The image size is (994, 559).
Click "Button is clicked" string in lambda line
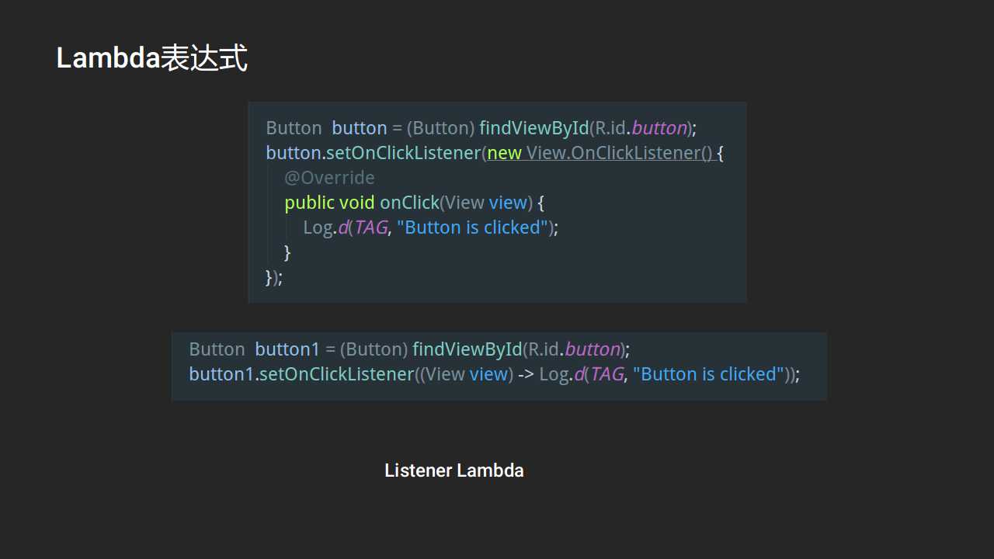tap(709, 374)
